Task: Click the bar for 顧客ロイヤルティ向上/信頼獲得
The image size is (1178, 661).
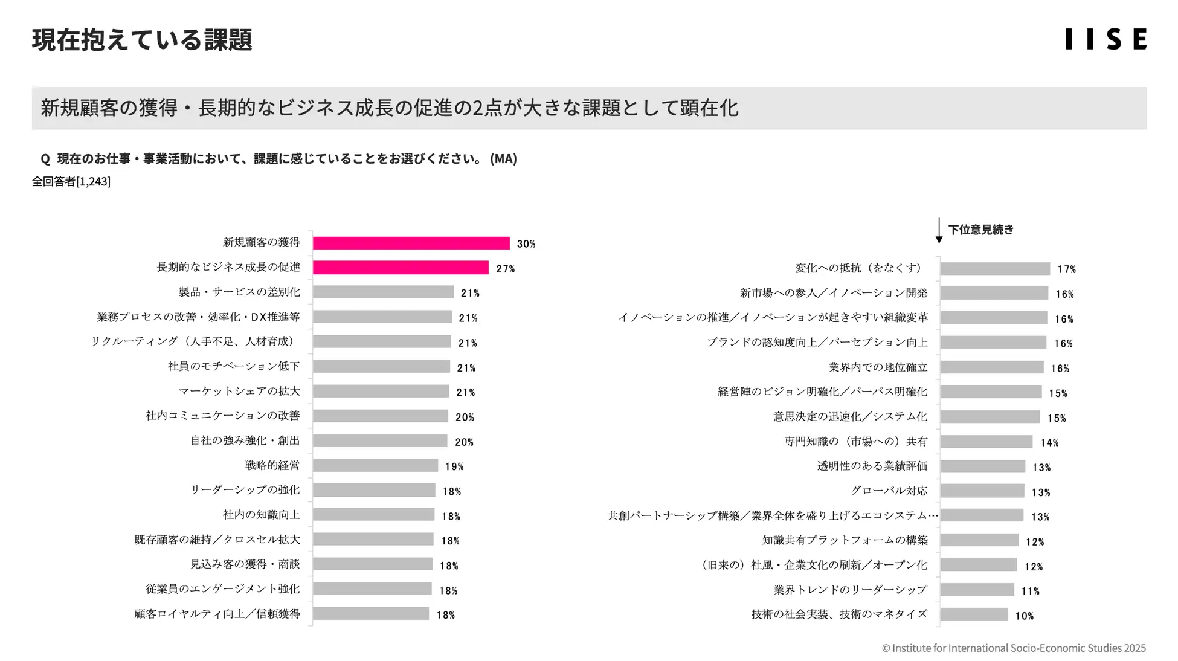Action: (x=371, y=614)
